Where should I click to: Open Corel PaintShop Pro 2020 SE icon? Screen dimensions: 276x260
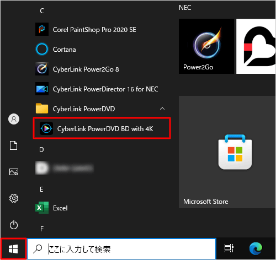[42, 29]
